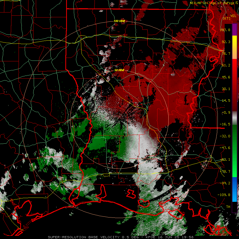This screenshot has width=239, height=239.
Task: Pick the blue segment of velocity color bar
Action: pos(234,189)
